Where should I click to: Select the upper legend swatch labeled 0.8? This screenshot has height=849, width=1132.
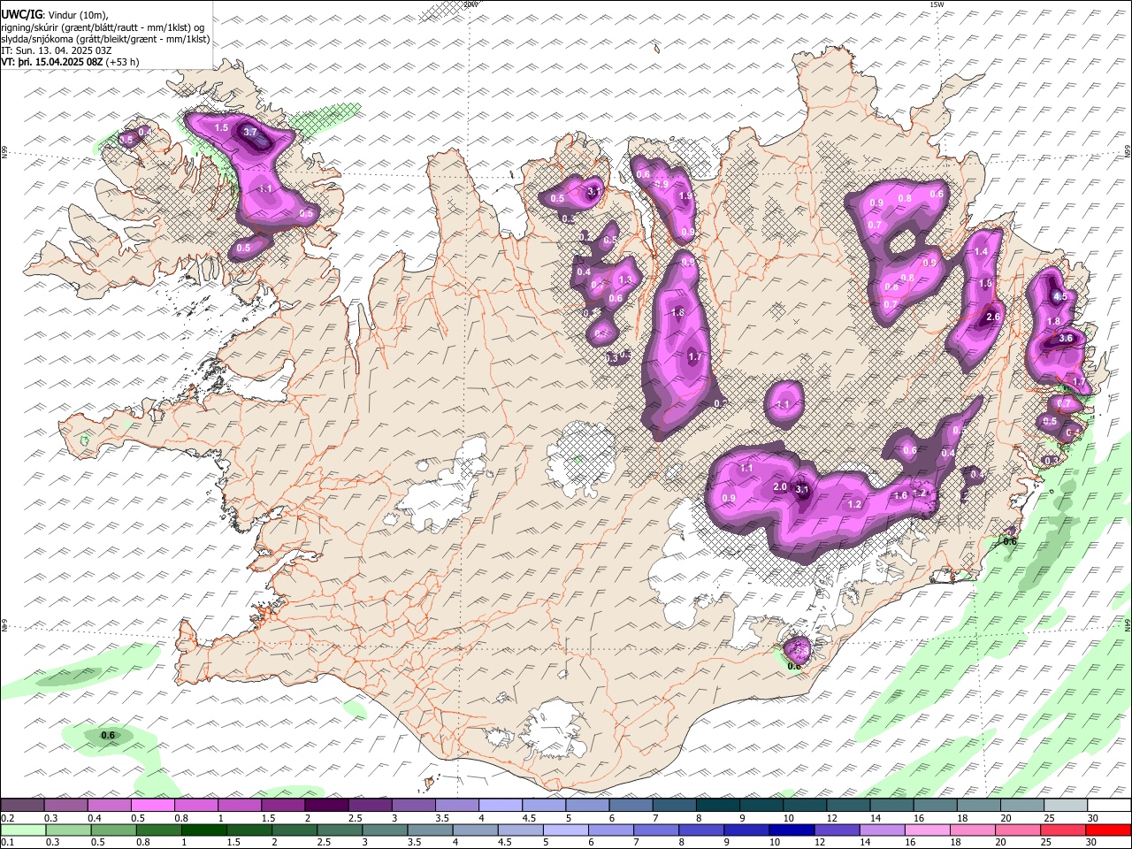click(195, 805)
